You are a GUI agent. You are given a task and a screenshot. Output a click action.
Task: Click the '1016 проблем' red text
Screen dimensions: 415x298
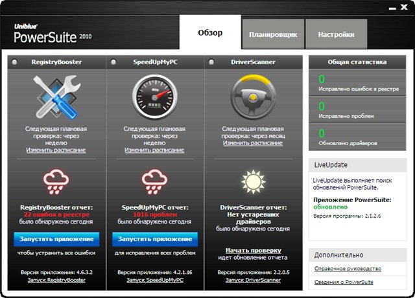click(155, 214)
